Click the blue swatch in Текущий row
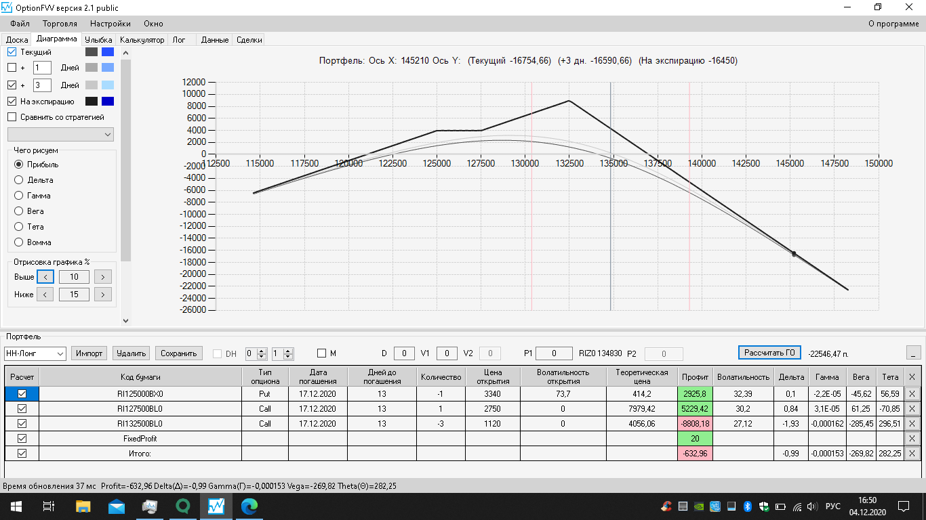 coord(107,52)
